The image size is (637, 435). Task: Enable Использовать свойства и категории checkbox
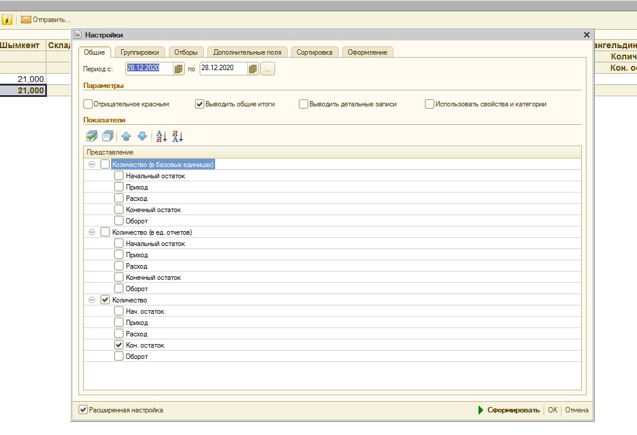(430, 104)
